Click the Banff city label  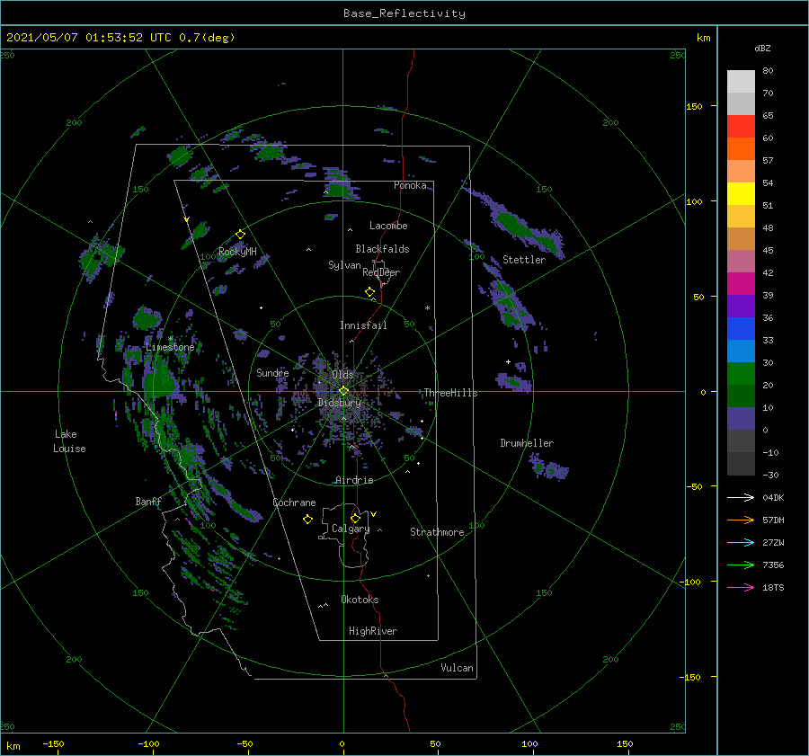coord(148,501)
